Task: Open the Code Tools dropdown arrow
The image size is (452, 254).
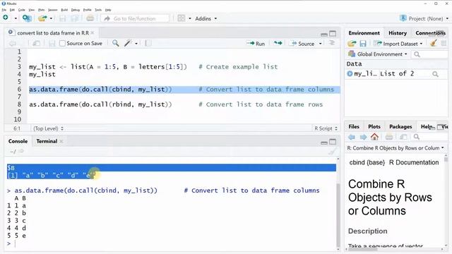Action: coord(136,44)
